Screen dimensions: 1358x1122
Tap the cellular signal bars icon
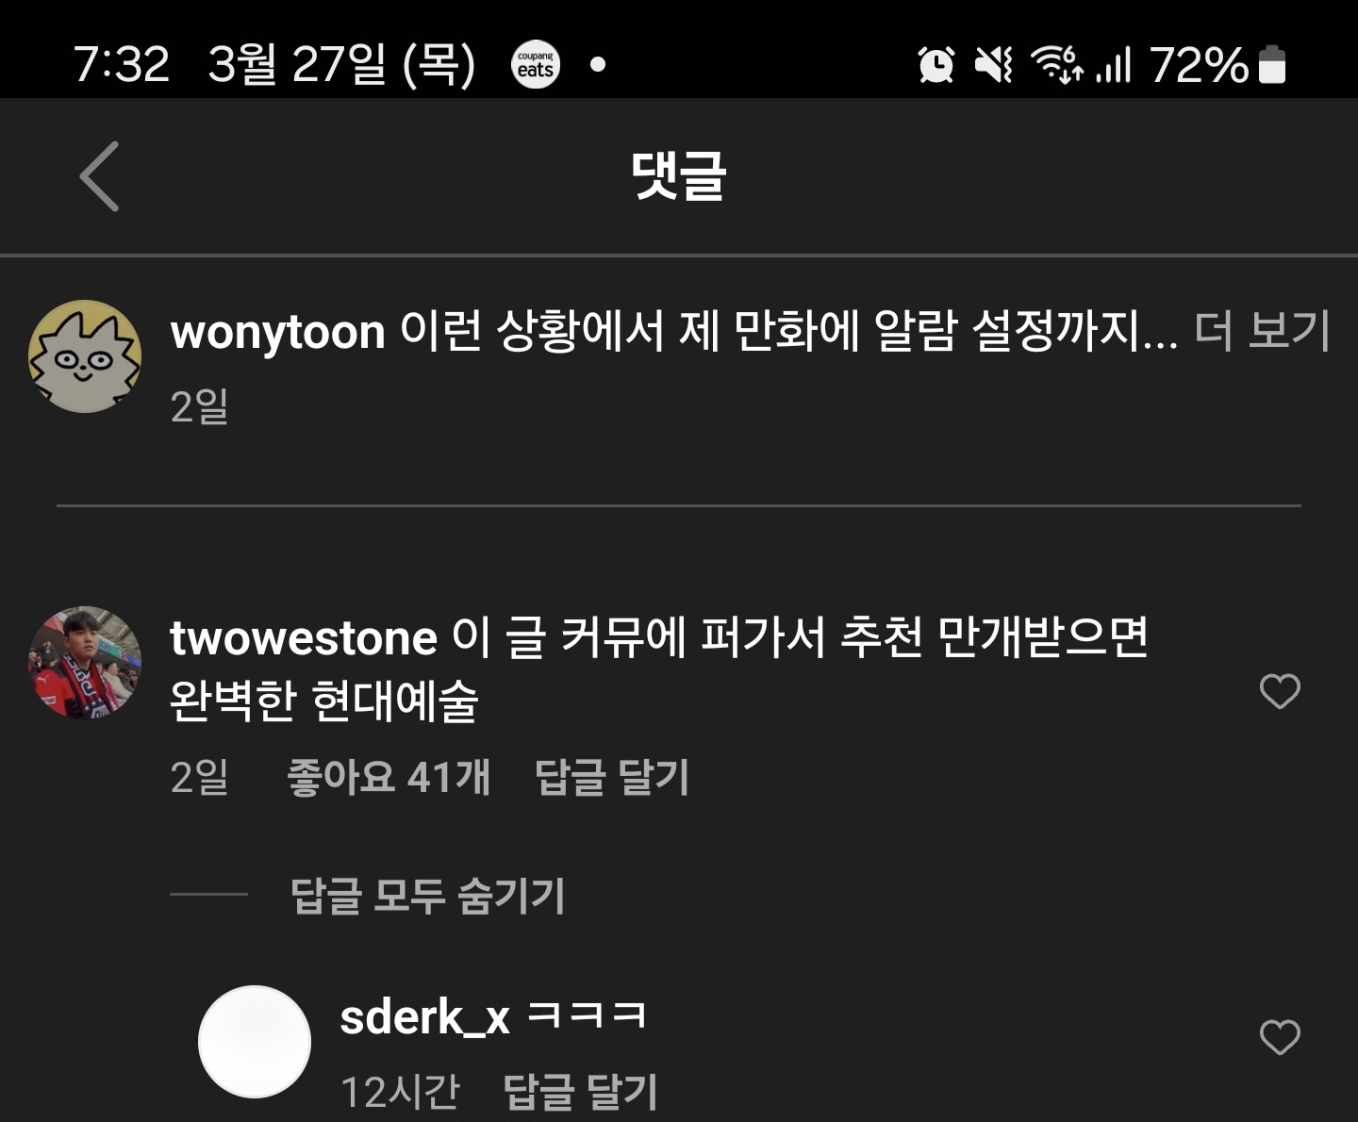(1113, 65)
